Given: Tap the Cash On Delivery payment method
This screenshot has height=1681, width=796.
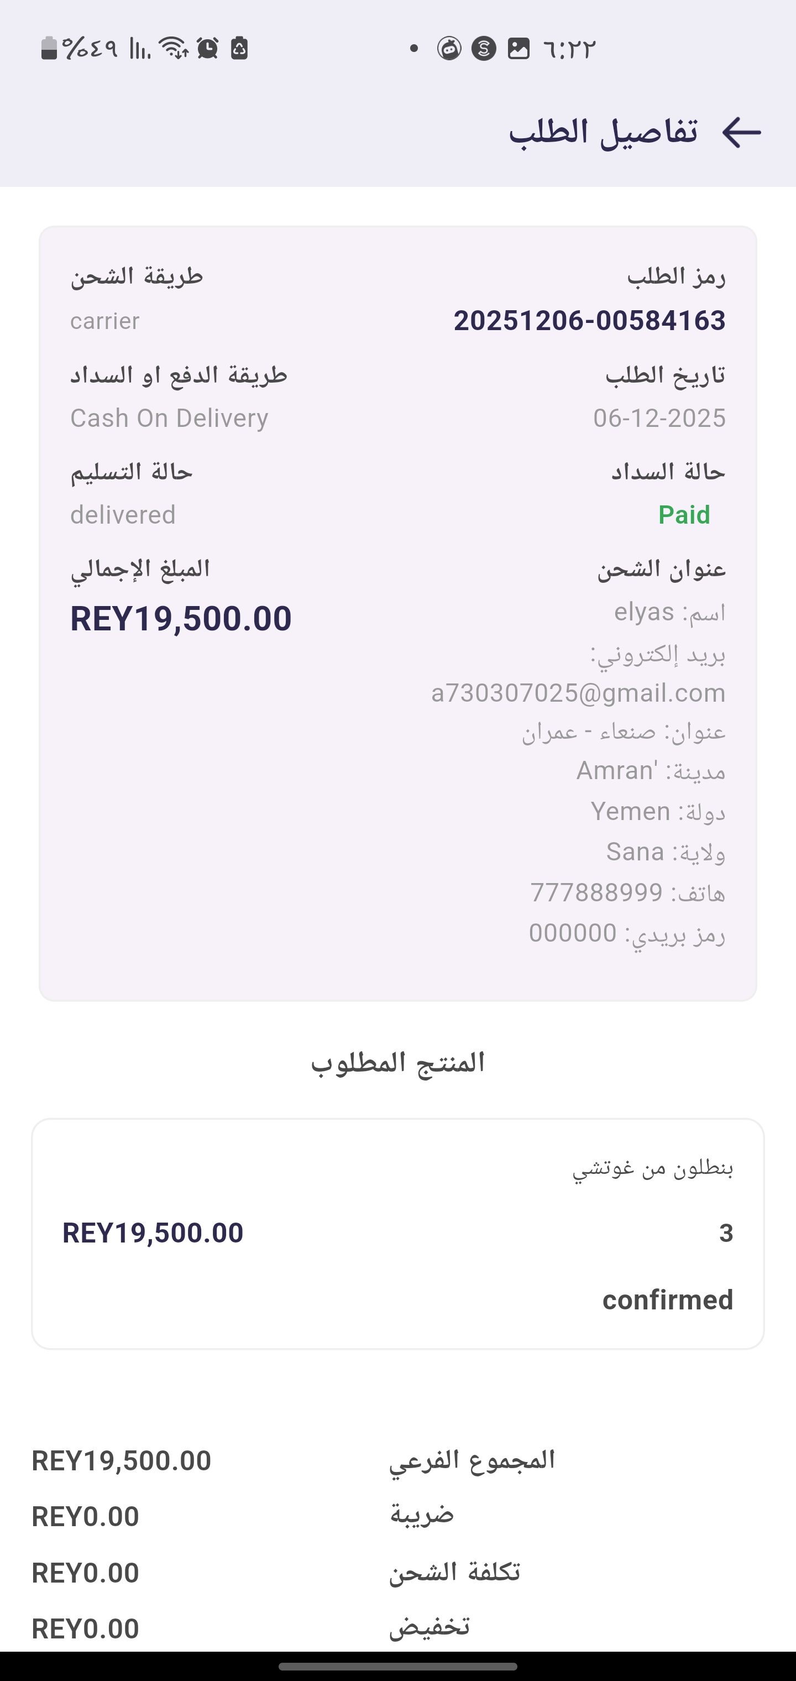Looking at the screenshot, I should click(x=169, y=418).
